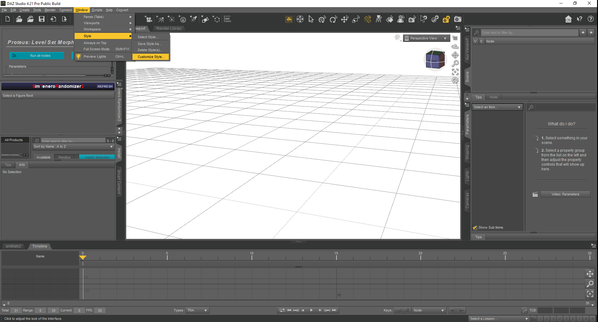Click the view cube in viewport
This screenshot has height=322, width=598.
pyautogui.click(x=435, y=60)
